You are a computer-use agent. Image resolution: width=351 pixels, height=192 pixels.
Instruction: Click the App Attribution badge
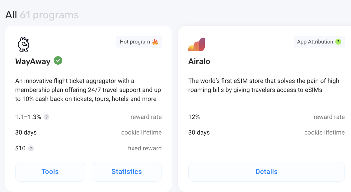pyautogui.click(x=319, y=42)
